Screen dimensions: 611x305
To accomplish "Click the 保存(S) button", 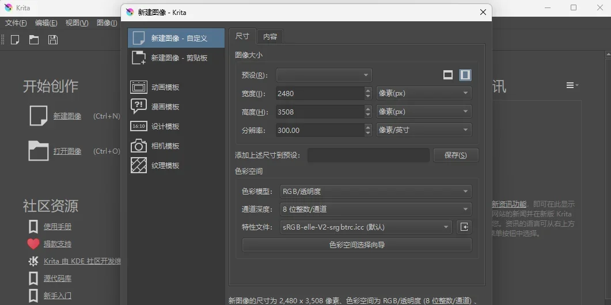I will click(x=456, y=155).
